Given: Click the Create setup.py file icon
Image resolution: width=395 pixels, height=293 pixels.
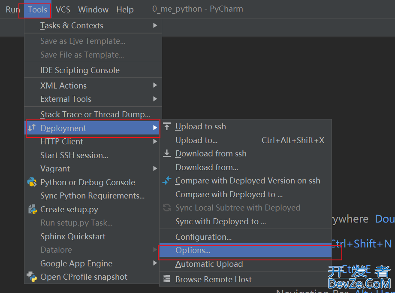Looking at the screenshot, I should (32, 209).
